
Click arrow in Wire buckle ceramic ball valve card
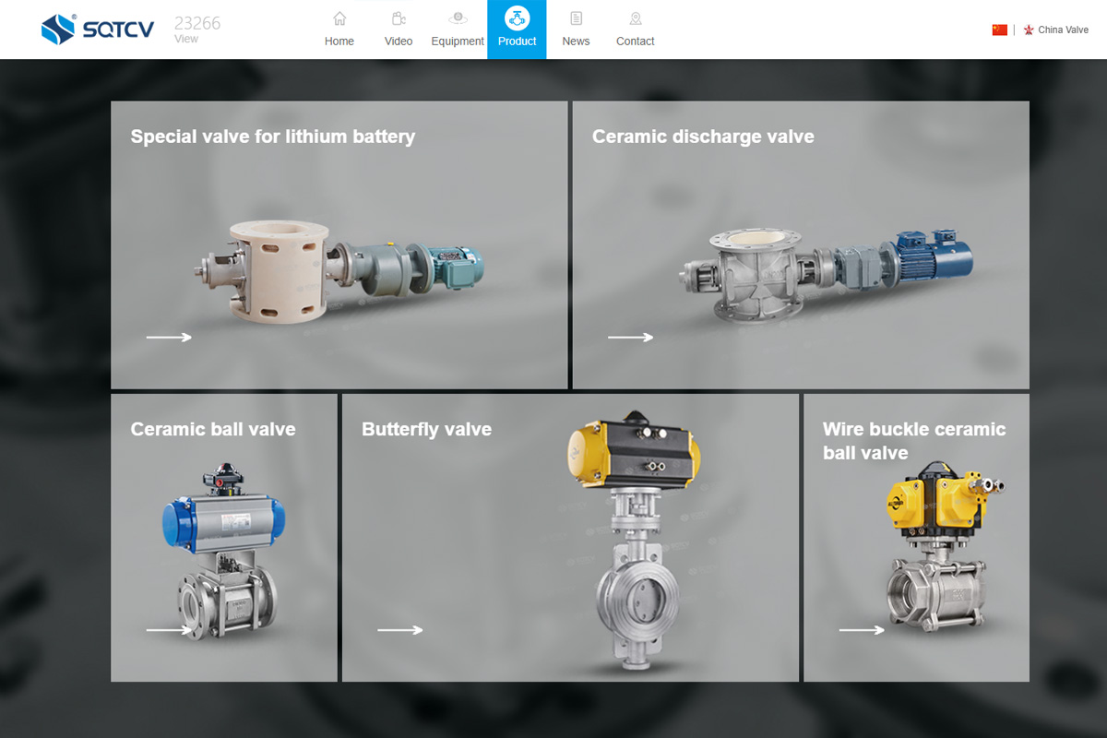pyautogui.click(x=861, y=630)
